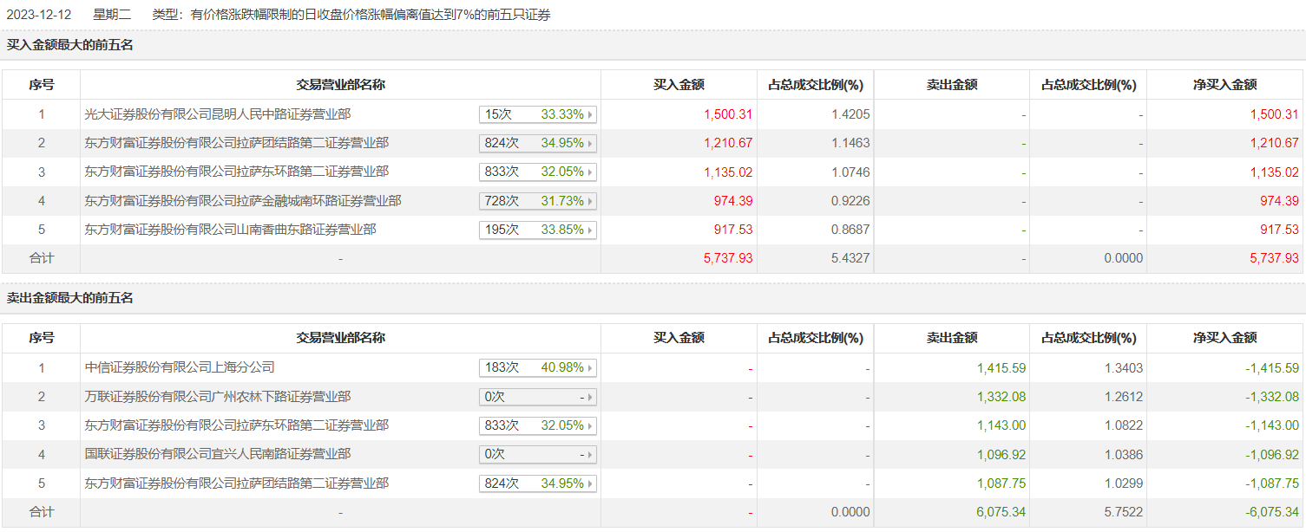Click arrow next to 15次 33.33%

pos(590,114)
